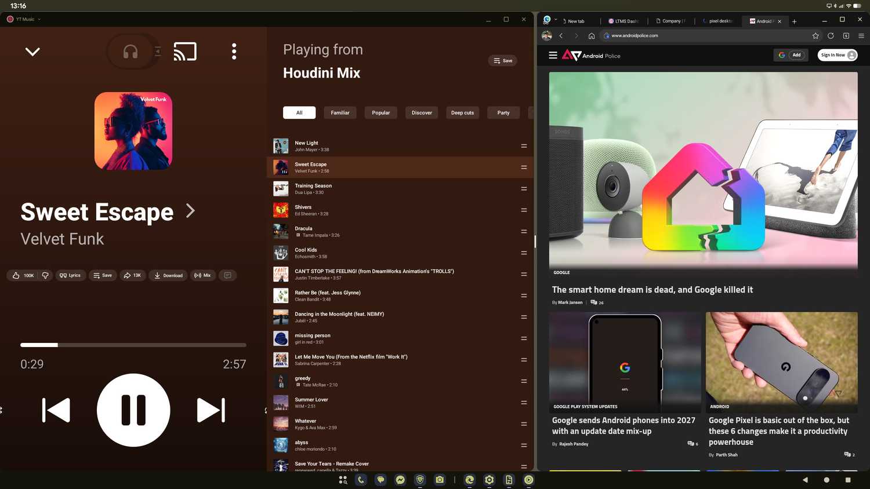This screenshot has width=870, height=489.
Task: Seek within the song progress bar
Action: coord(133,345)
